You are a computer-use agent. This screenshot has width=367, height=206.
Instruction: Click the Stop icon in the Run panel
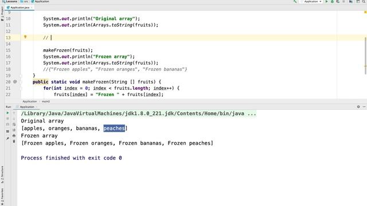(x=7, y=118)
